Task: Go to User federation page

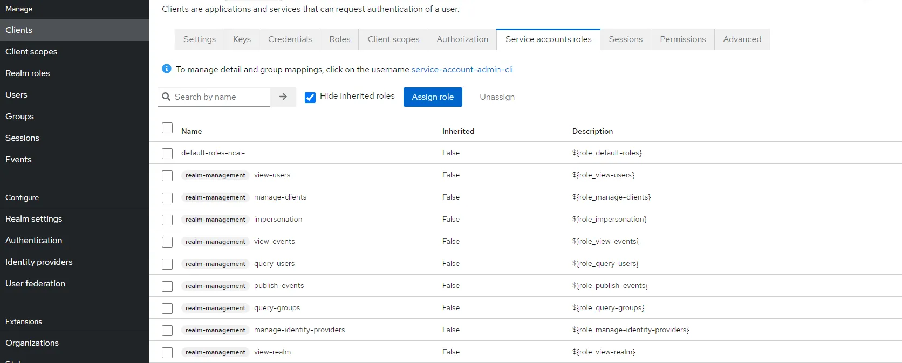Action: pyautogui.click(x=35, y=284)
